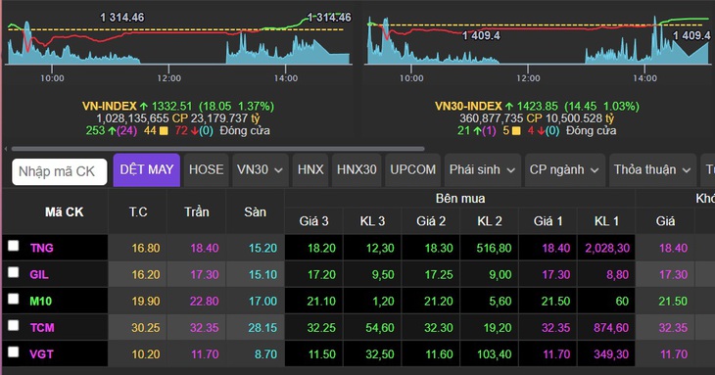Image resolution: width=715 pixels, height=375 pixels.
Task: Click the VN30-INDEX label
Action: (x=468, y=106)
